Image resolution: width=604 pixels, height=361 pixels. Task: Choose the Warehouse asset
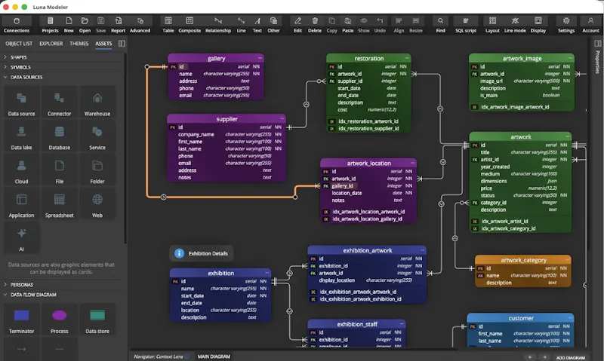(x=97, y=102)
